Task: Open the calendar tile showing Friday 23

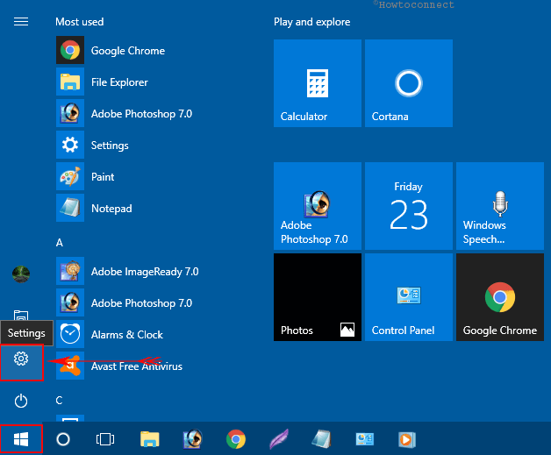Action: (x=409, y=206)
